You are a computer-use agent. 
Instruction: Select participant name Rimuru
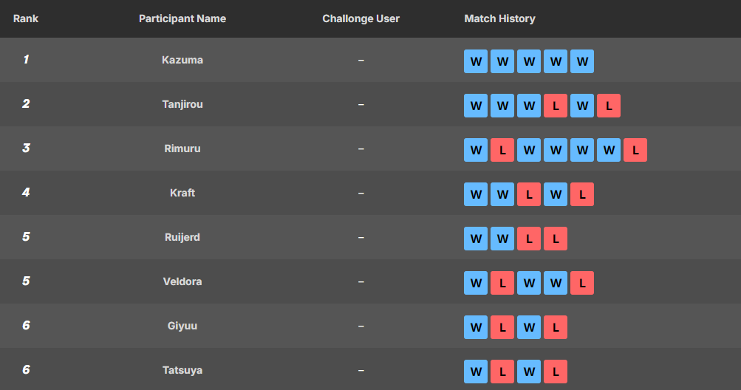182,148
